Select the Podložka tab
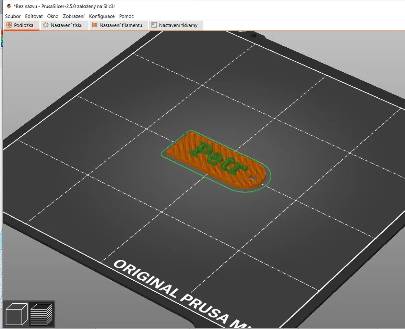Viewport: 405px width, 329px height. point(22,25)
